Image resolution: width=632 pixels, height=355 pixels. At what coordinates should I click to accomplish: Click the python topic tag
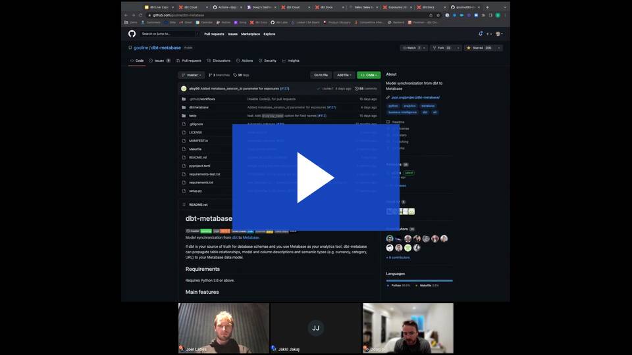click(x=393, y=106)
